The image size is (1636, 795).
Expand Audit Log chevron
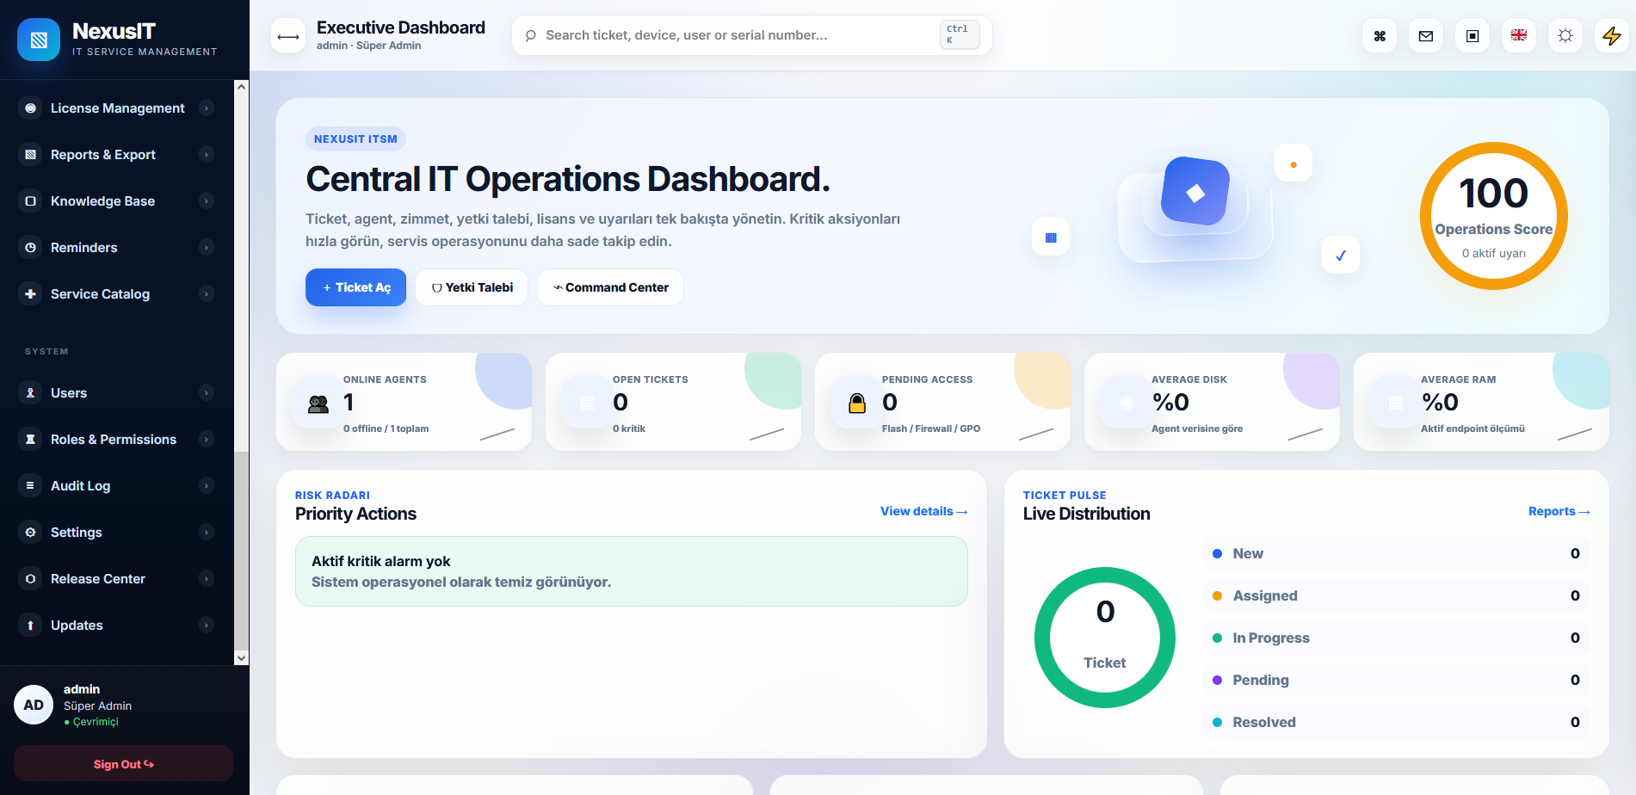207,486
